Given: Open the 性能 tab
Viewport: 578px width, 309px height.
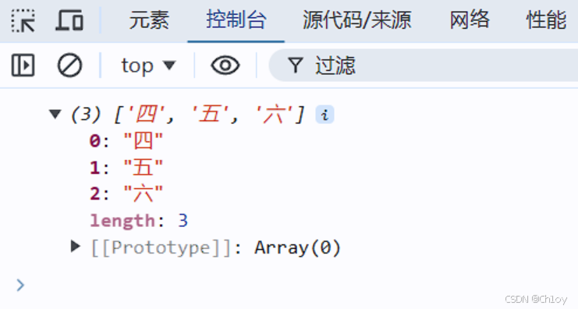Looking at the screenshot, I should [x=546, y=20].
